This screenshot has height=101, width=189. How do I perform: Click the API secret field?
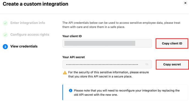(107, 64)
